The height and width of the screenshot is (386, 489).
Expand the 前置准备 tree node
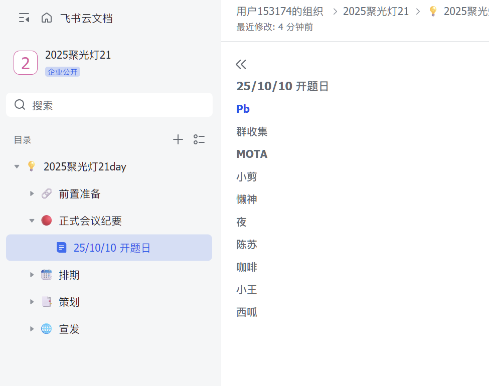tap(32, 194)
